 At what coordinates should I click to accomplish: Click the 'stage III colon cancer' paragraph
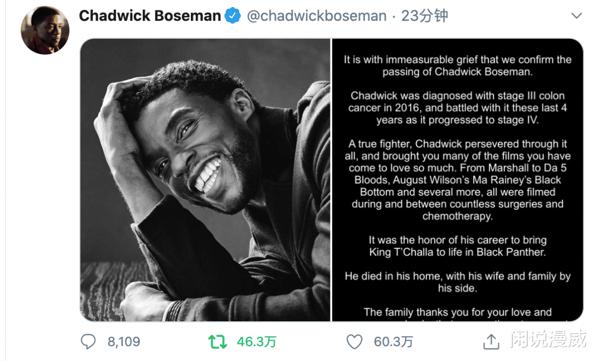tap(457, 108)
